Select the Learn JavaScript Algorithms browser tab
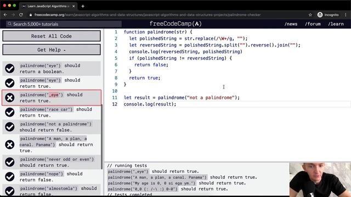 48,6
